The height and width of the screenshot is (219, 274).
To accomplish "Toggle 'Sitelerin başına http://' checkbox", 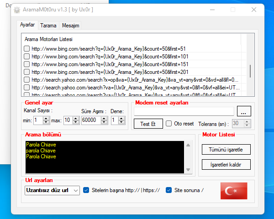I will [x=86, y=190].
